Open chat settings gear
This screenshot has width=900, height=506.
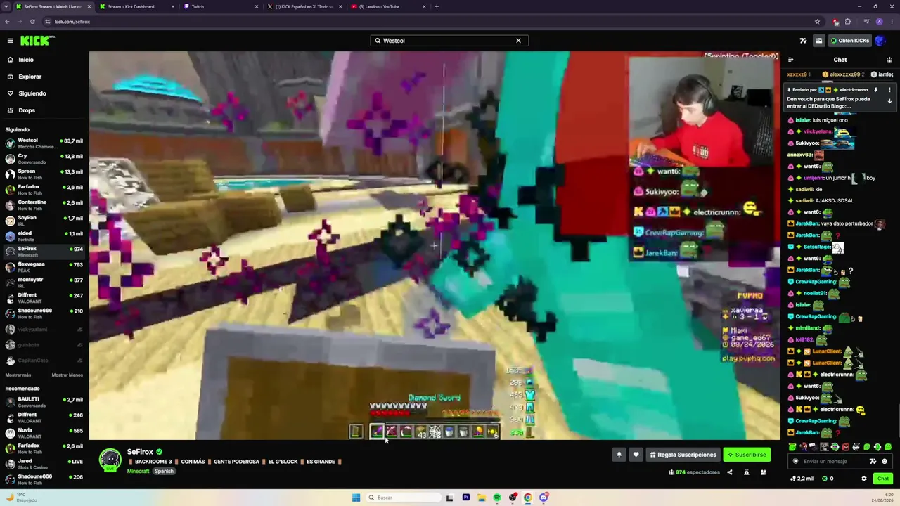point(864,479)
